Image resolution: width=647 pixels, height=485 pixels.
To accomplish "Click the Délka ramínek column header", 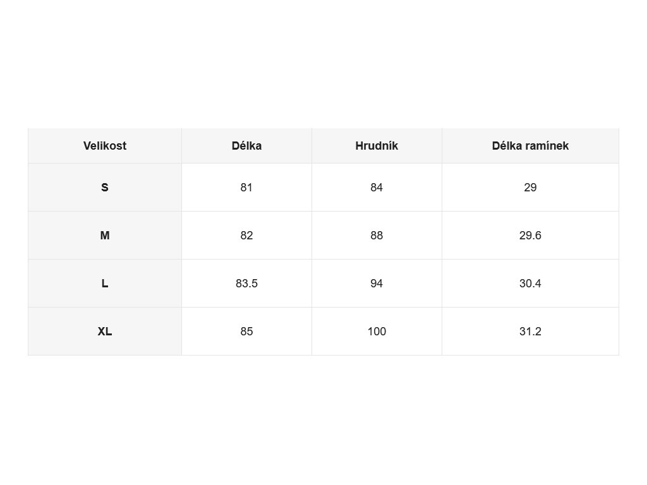I will point(530,146).
